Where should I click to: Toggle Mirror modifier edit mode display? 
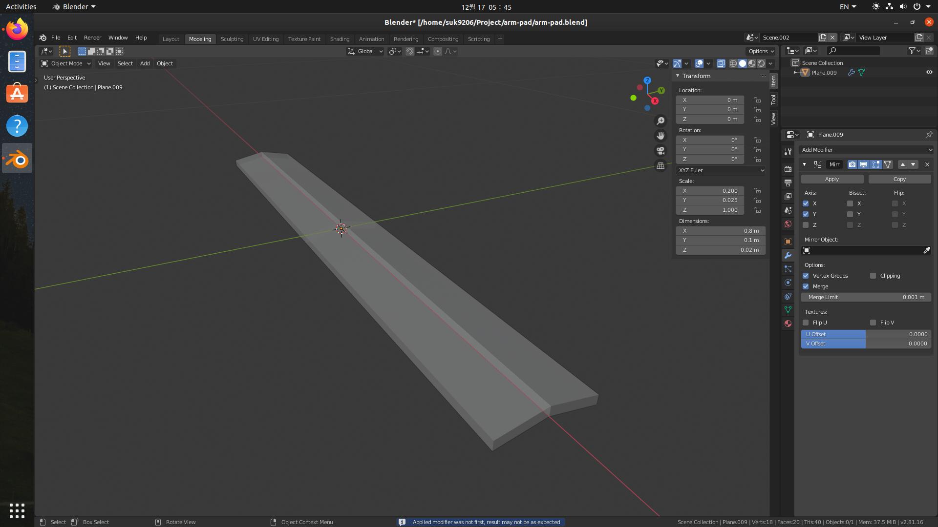click(x=875, y=164)
